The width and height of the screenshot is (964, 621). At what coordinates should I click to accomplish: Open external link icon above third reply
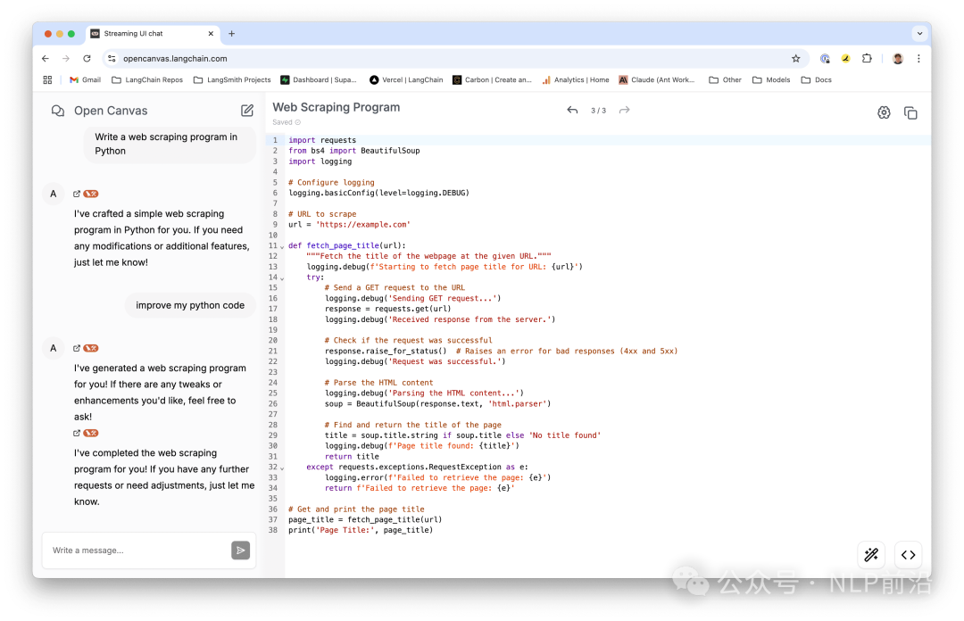click(x=77, y=433)
